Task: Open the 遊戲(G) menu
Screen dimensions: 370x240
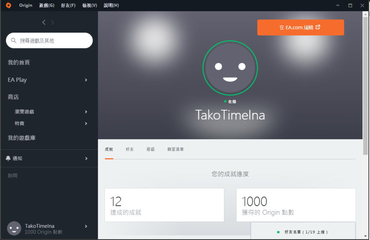Action: point(47,6)
